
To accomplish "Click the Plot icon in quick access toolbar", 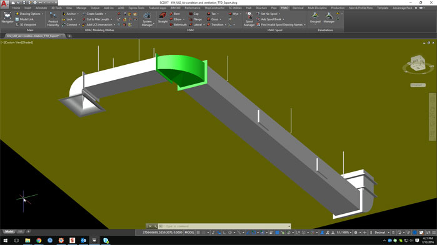I will click(x=35, y=2).
